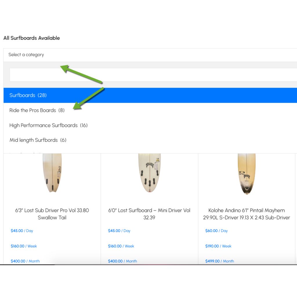The height and width of the screenshot is (297, 297).
Task: Click the category search input field
Action: pos(153,75)
